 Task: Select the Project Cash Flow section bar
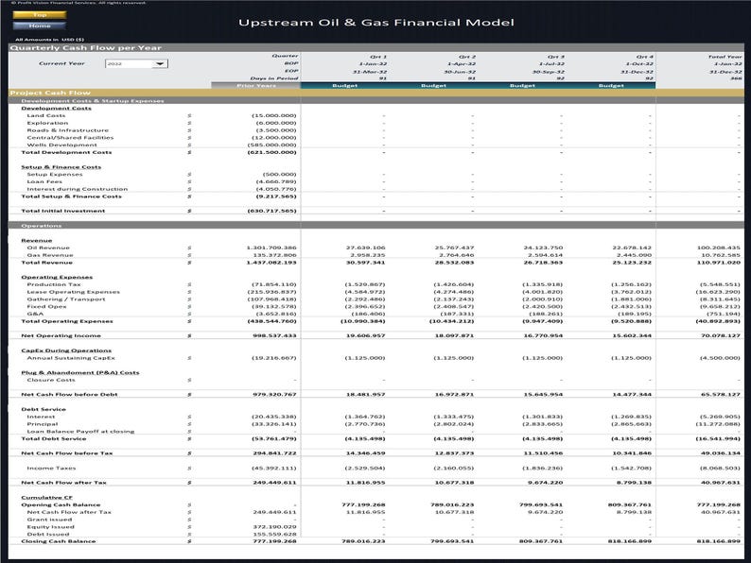(x=376, y=93)
